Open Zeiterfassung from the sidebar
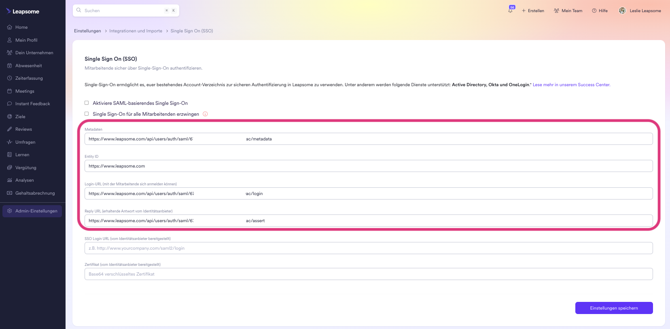 tap(29, 79)
